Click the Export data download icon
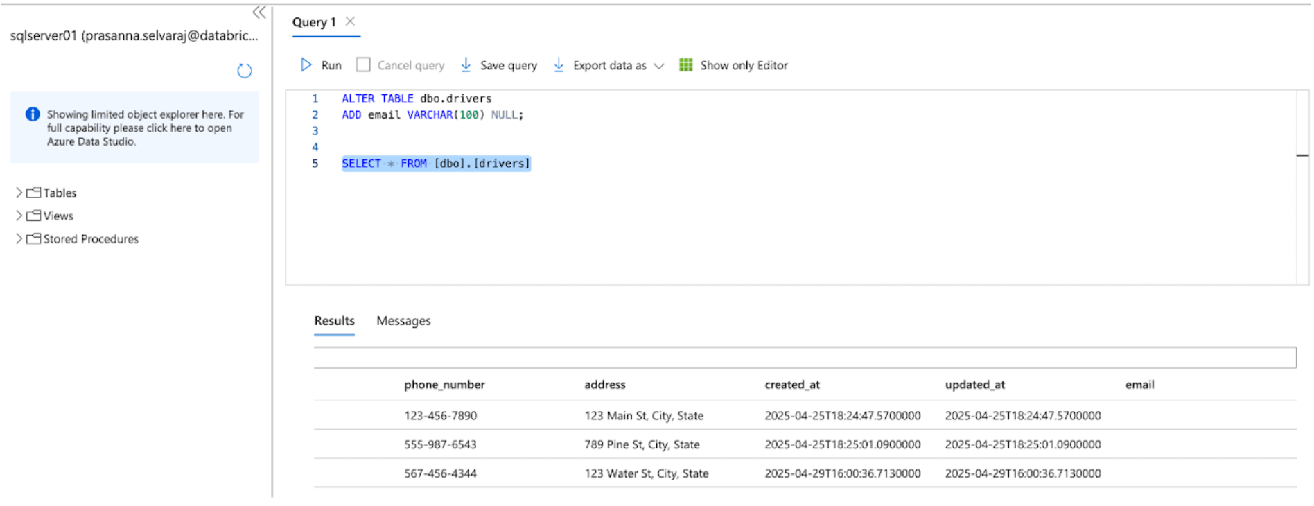Screen dimensions: 1314x506 pos(559,65)
